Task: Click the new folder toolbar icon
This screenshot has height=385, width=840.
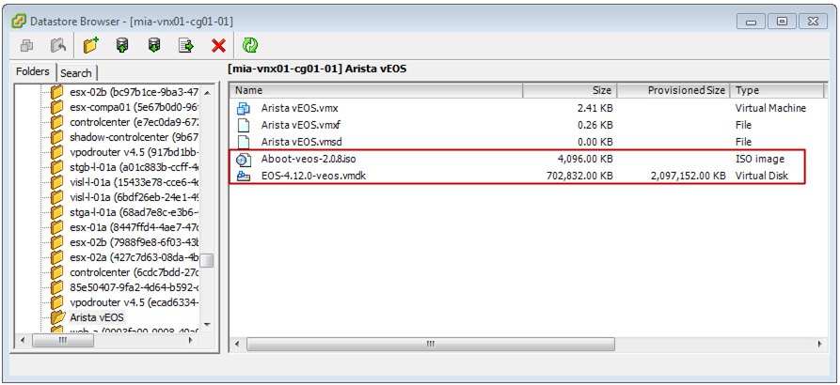Action: (91, 46)
